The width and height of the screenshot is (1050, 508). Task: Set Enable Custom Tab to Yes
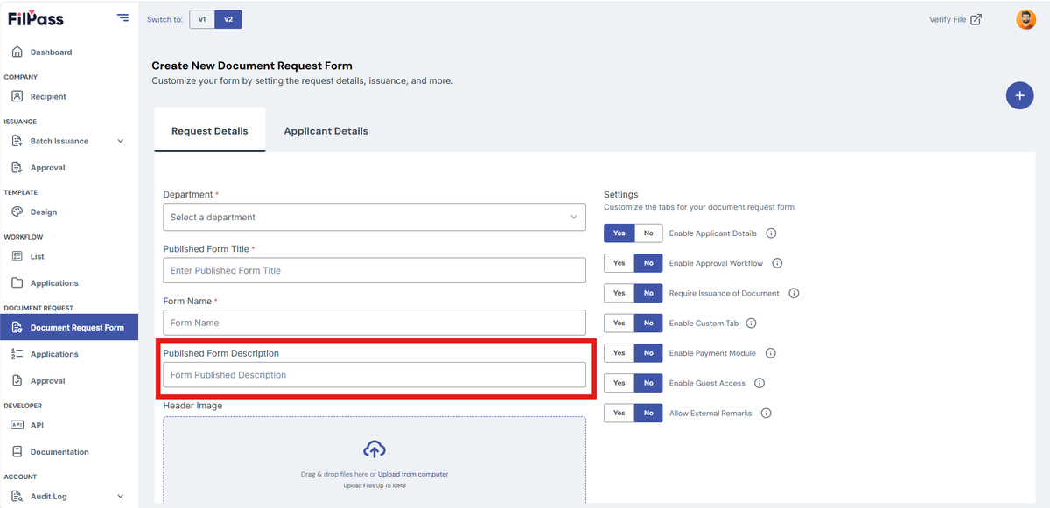coord(619,323)
